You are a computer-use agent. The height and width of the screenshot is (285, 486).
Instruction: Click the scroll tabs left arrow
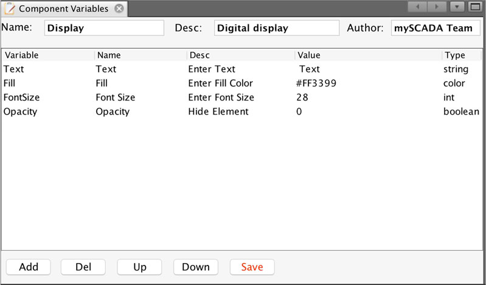(x=417, y=7)
